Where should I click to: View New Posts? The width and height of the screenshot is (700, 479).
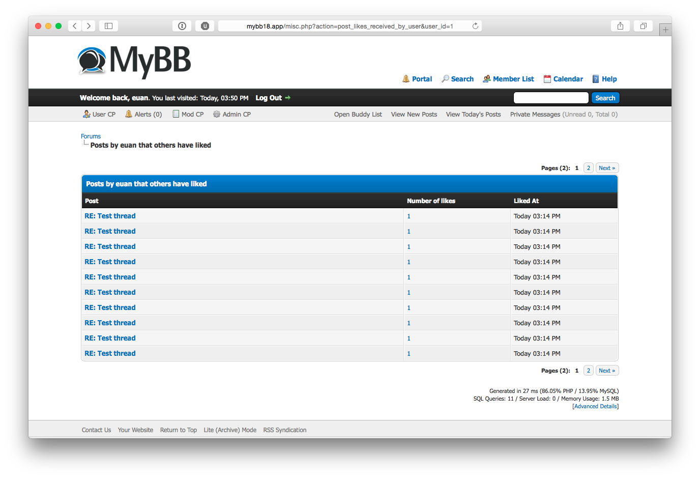[414, 115]
